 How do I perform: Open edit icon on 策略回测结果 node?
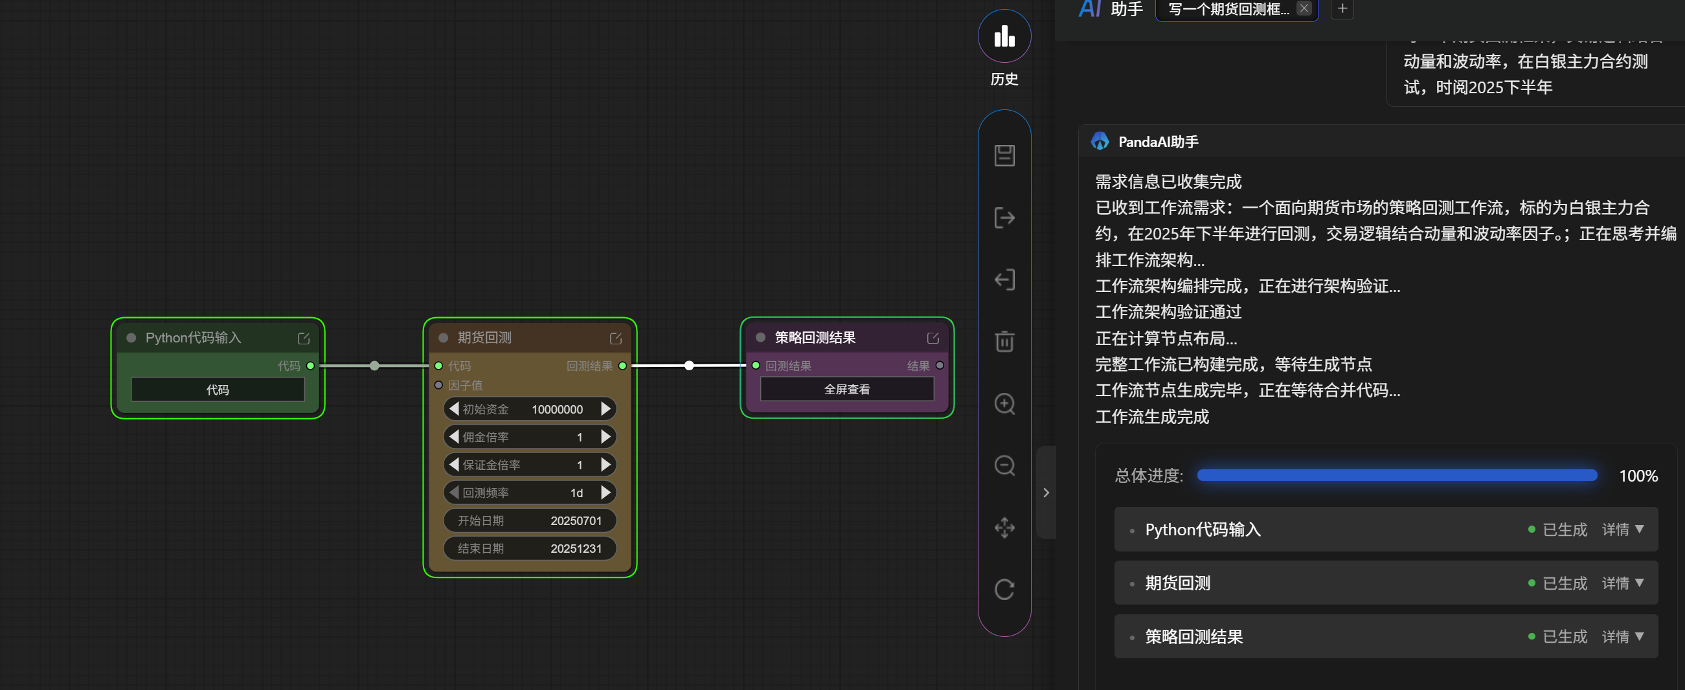coord(933,338)
